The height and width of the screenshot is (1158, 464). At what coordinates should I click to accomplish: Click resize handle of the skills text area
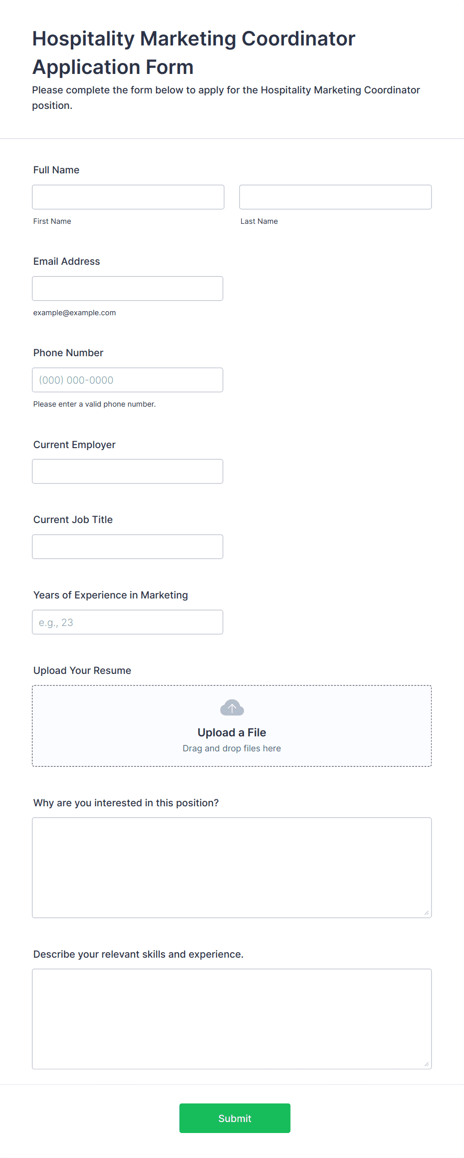pyautogui.click(x=427, y=1064)
